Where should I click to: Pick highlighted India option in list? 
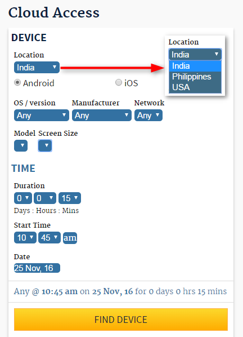click(195, 66)
